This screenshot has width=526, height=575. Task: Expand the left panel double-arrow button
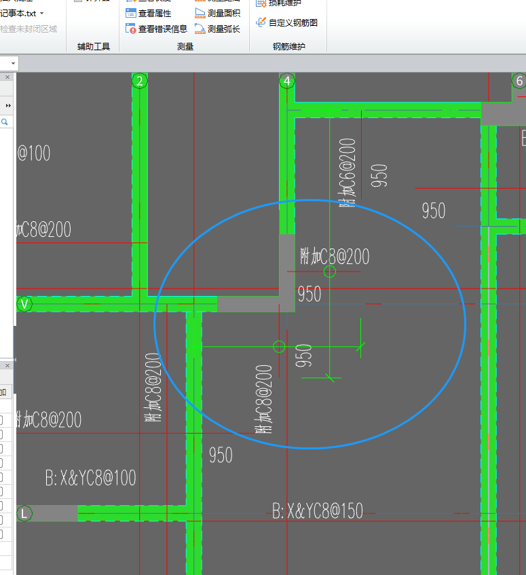click(x=8, y=106)
